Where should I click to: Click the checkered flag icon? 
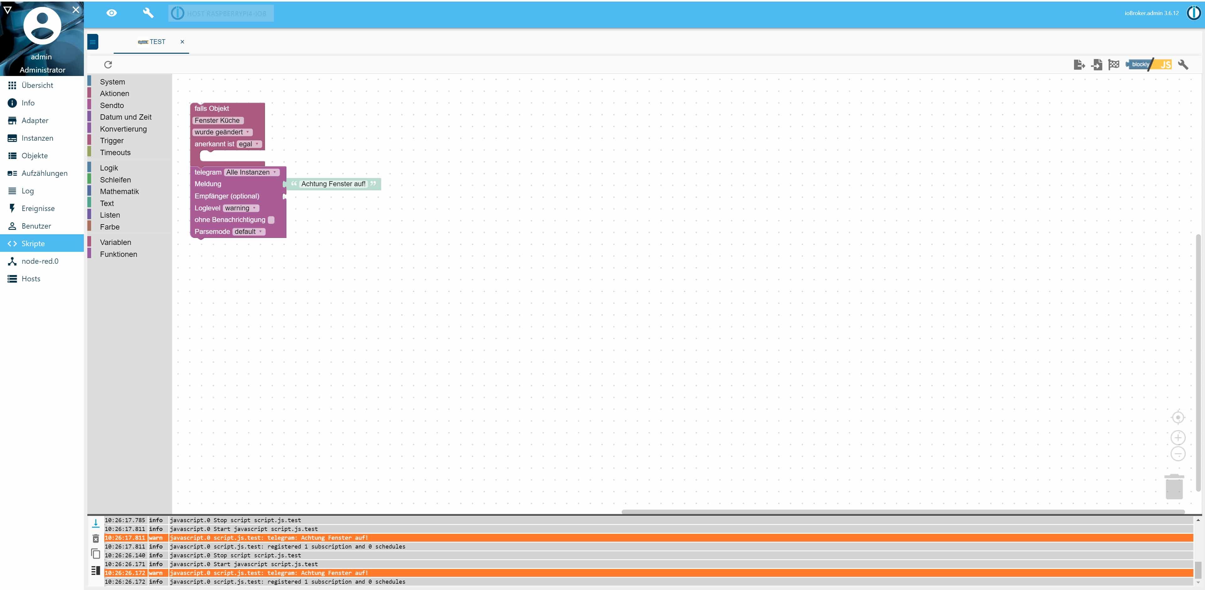(x=1114, y=64)
